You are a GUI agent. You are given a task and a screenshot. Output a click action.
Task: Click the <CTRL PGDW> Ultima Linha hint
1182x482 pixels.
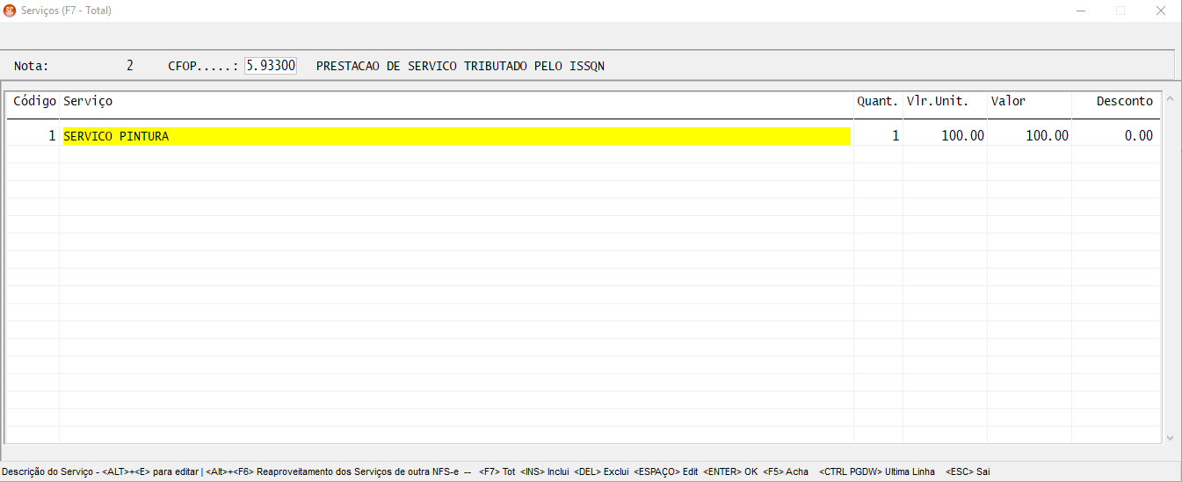click(877, 471)
